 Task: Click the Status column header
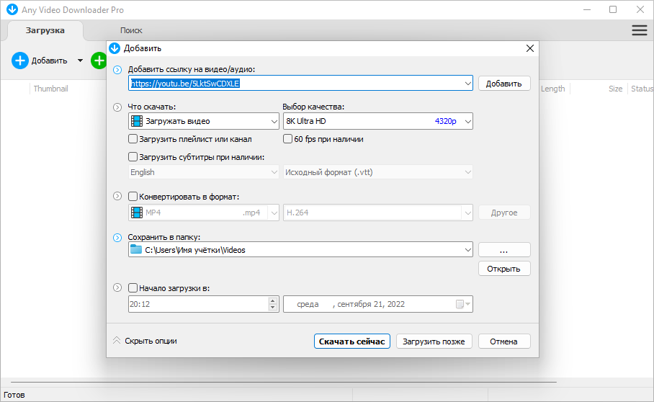tap(642, 89)
